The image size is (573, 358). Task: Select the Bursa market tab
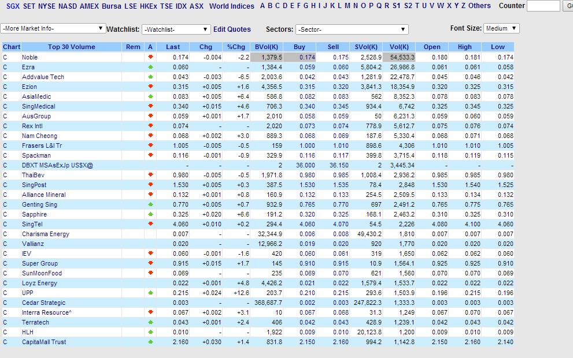[112, 6]
